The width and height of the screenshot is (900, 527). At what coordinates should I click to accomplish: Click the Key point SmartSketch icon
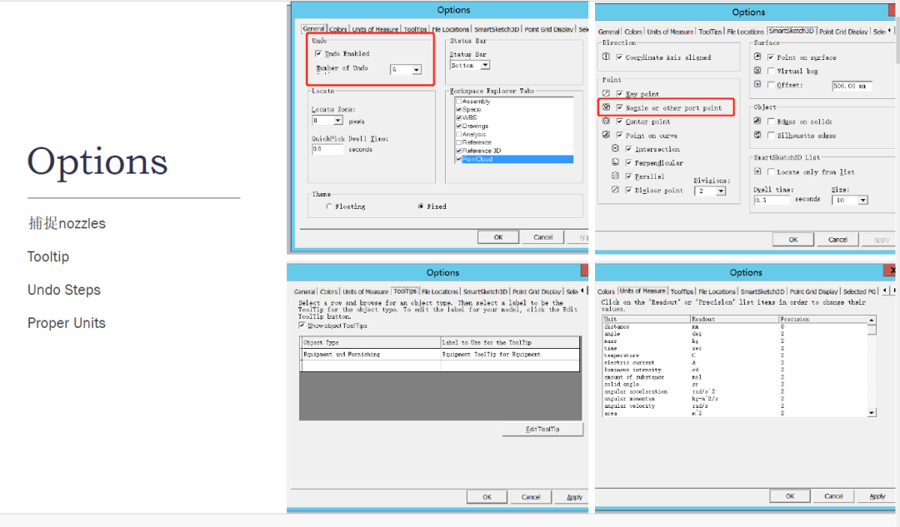(606, 93)
